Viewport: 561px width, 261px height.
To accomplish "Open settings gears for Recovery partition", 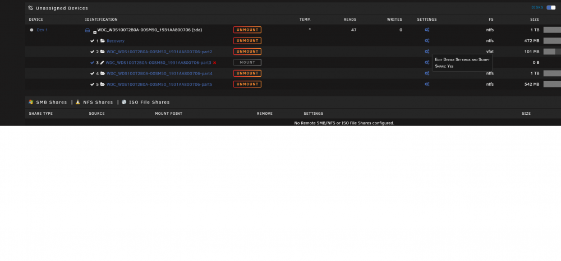I will coord(427,41).
